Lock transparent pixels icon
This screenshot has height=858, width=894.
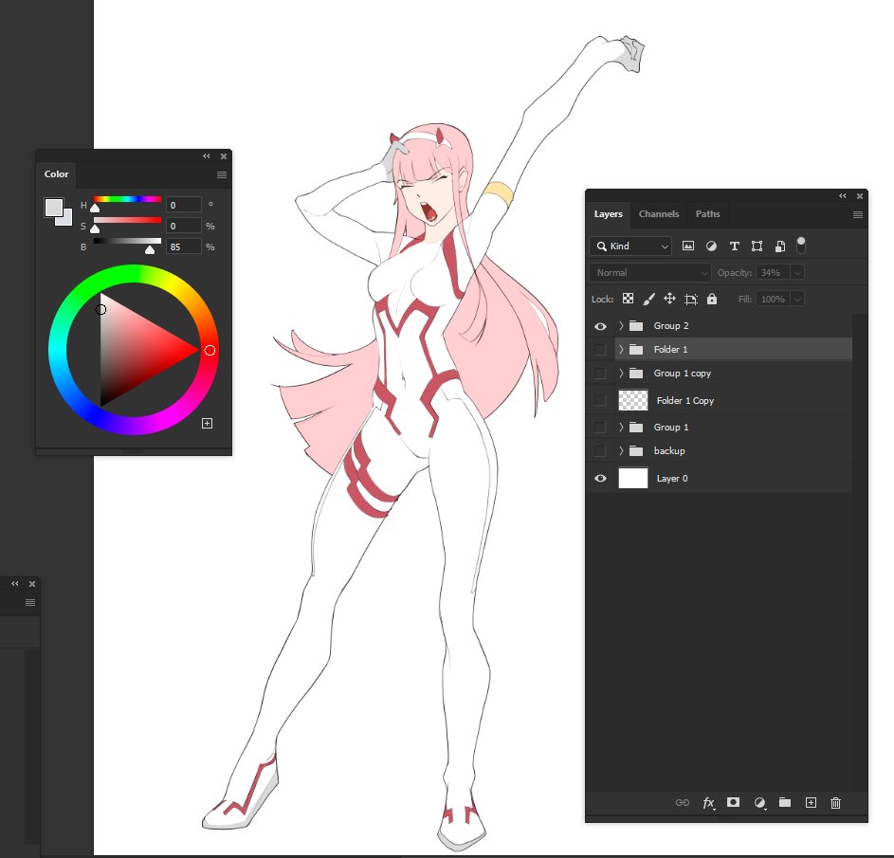point(628,298)
